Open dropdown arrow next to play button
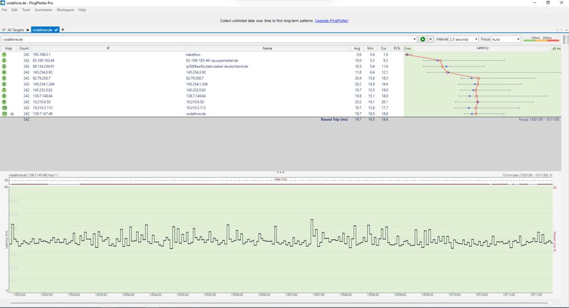 [430, 39]
